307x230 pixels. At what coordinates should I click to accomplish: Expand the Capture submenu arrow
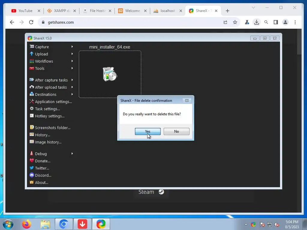coord(72,46)
